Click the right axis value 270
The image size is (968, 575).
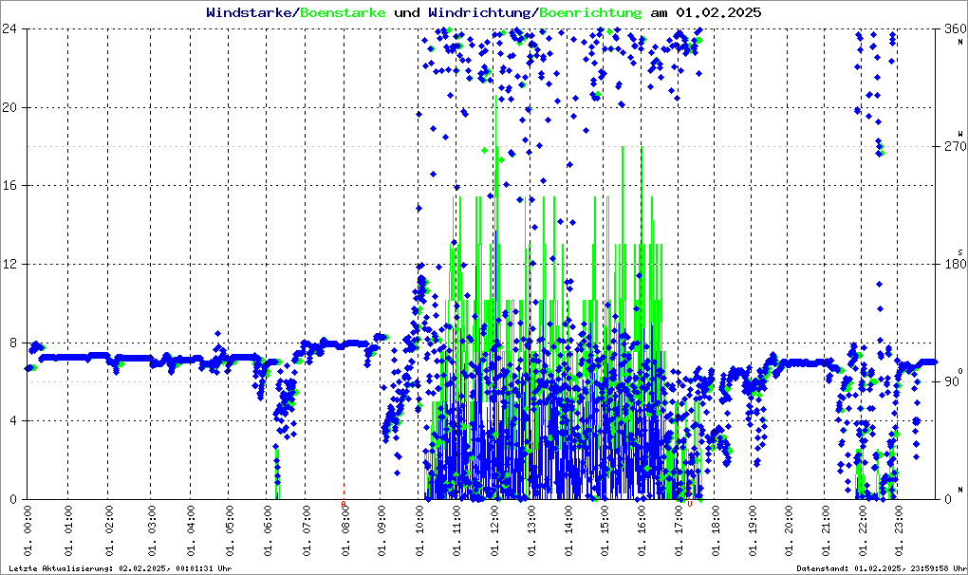[955, 146]
